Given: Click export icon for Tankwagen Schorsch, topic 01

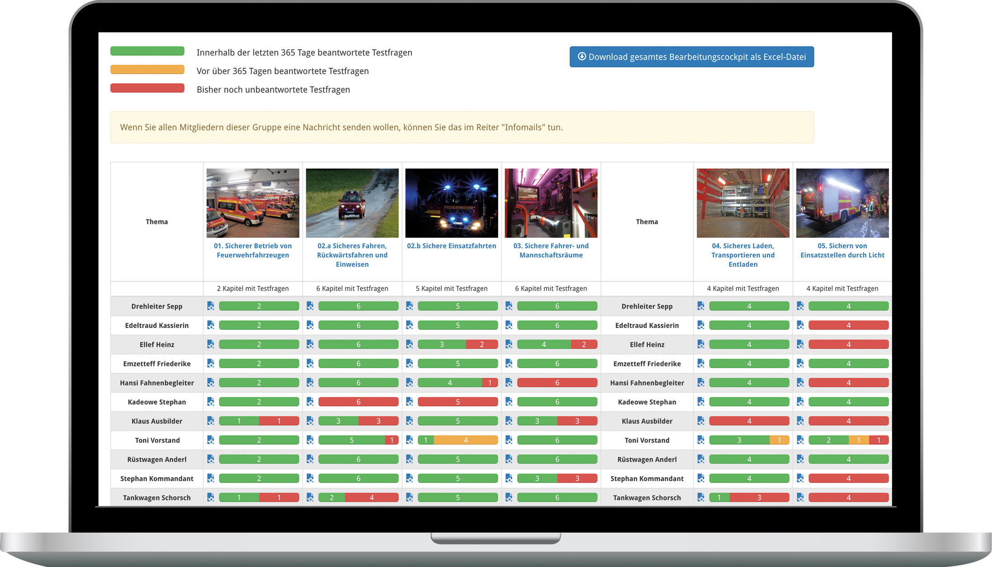Looking at the screenshot, I should [x=211, y=497].
